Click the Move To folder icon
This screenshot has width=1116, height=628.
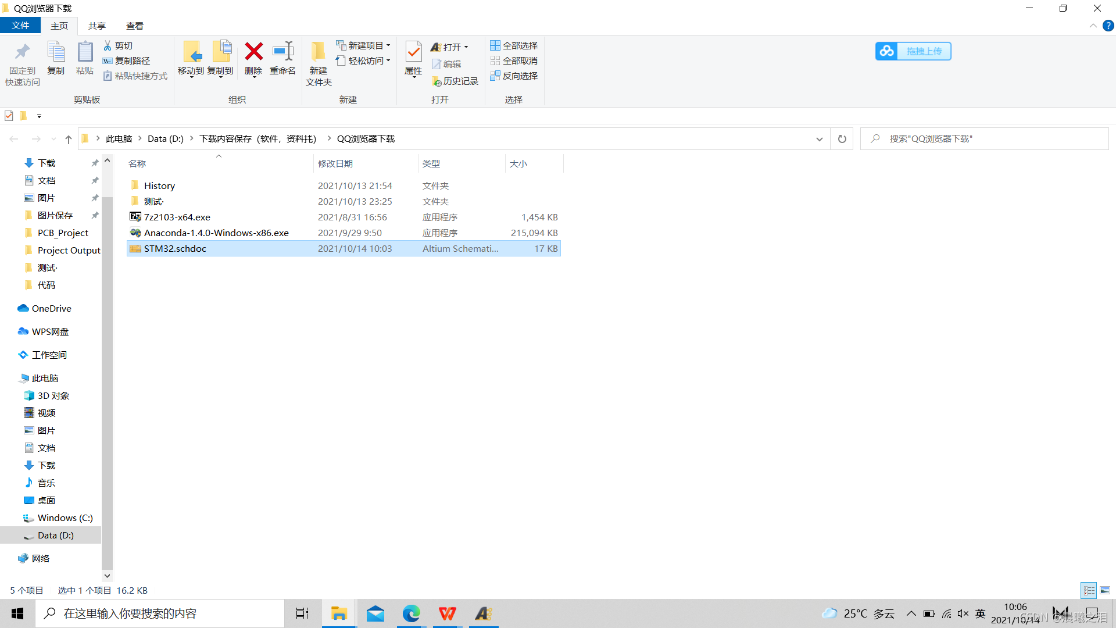[191, 52]
